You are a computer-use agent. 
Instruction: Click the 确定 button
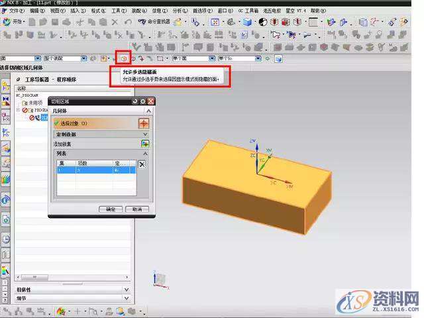pos(111,209)
